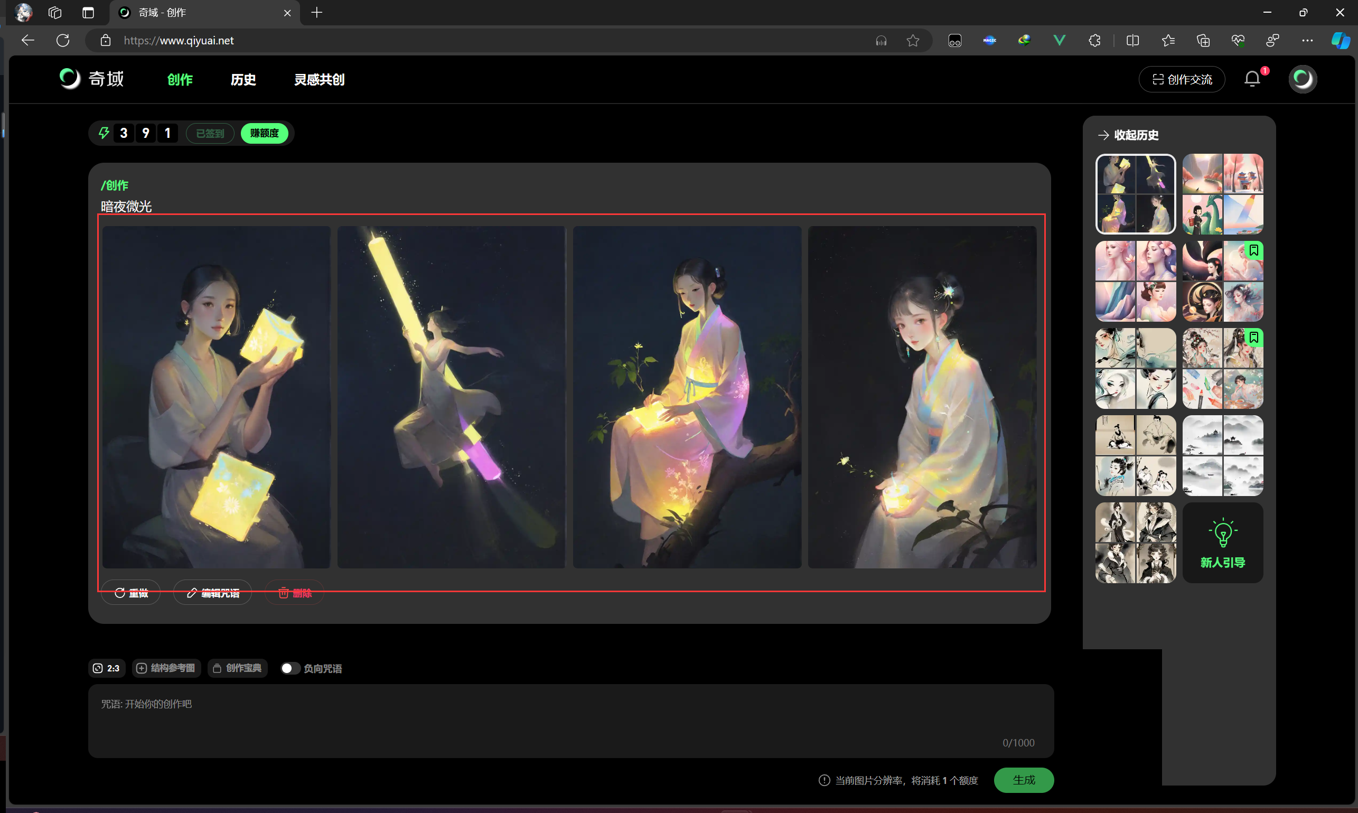1358x813 pixels.
Task: Close the 奇域 - 创作 tab
Action: pyautogui.click(x=287, y=13)
